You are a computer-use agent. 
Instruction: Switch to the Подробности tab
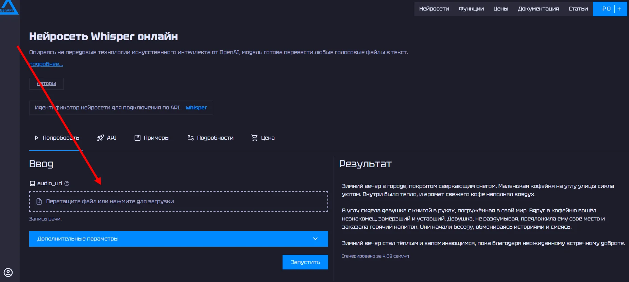pyautogui.click(x=210, y=138)
